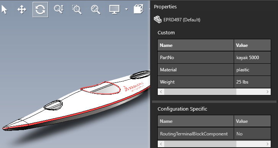Click the view orientation cube icon
Screen dimensions: 278x148
pyautogui.click(x=139, y=9)
